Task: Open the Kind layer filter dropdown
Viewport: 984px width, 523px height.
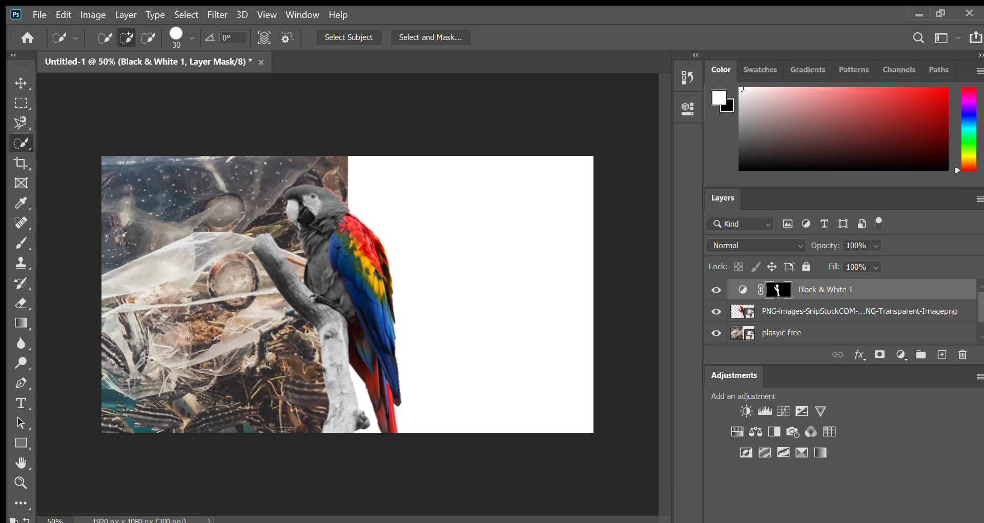Action: 741,224
